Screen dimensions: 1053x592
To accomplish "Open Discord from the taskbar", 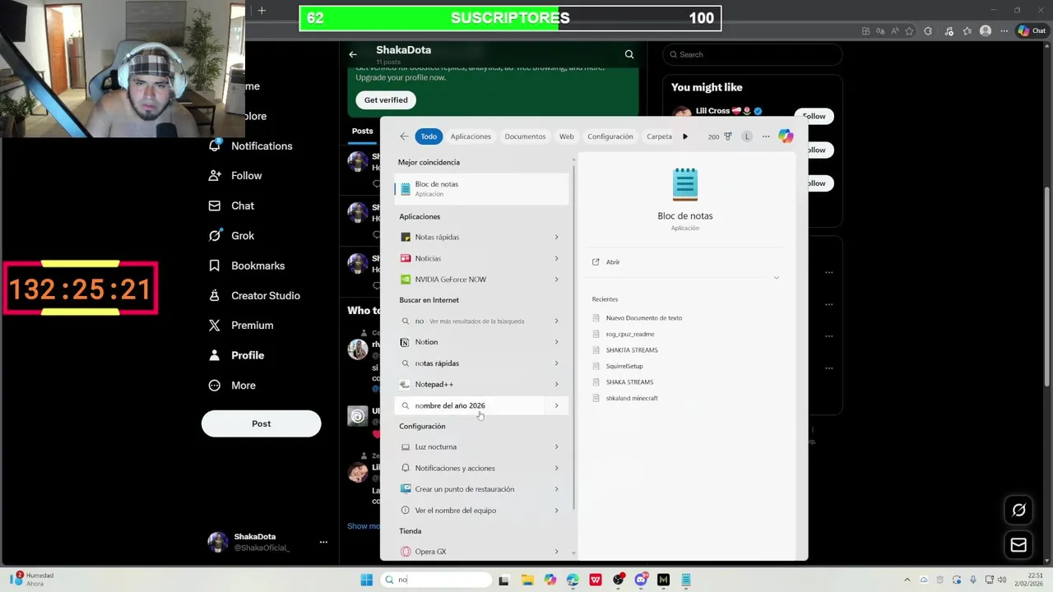I will [x=641, y=580].
